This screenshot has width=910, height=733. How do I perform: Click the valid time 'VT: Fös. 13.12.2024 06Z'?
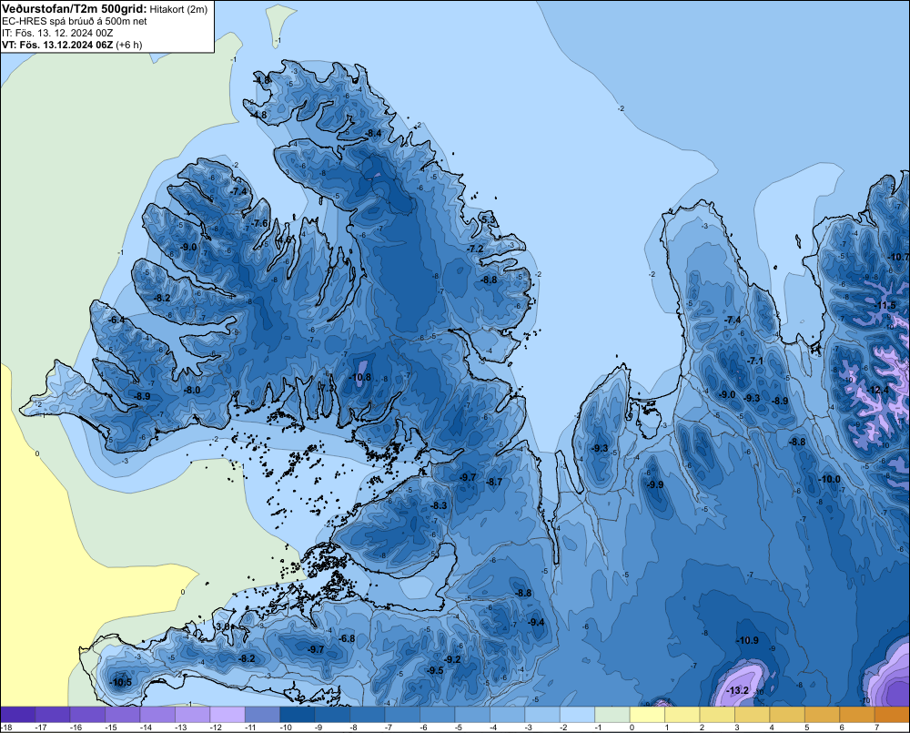point(57,45)
